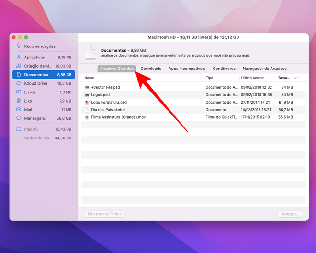This screenshot has width=316, height=253.
Task: Click the 14/08/2018 15:21 access date
Action: click(256, 110)
